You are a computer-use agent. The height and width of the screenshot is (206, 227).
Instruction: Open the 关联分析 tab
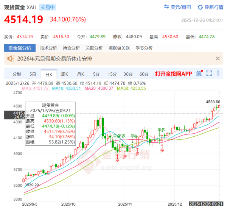coord(94,48)
